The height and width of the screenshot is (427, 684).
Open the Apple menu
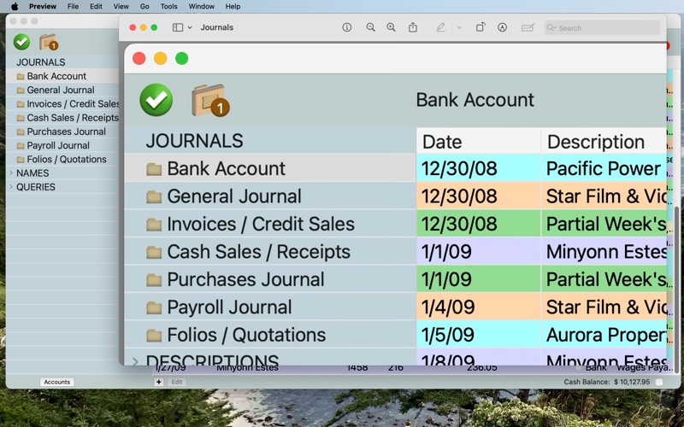(15, 7)
